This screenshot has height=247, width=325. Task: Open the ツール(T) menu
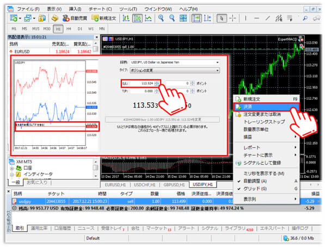[128, 9]
